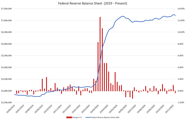Click the 19/11/2020 date label
185x120 pixels.
click(169, 109)
